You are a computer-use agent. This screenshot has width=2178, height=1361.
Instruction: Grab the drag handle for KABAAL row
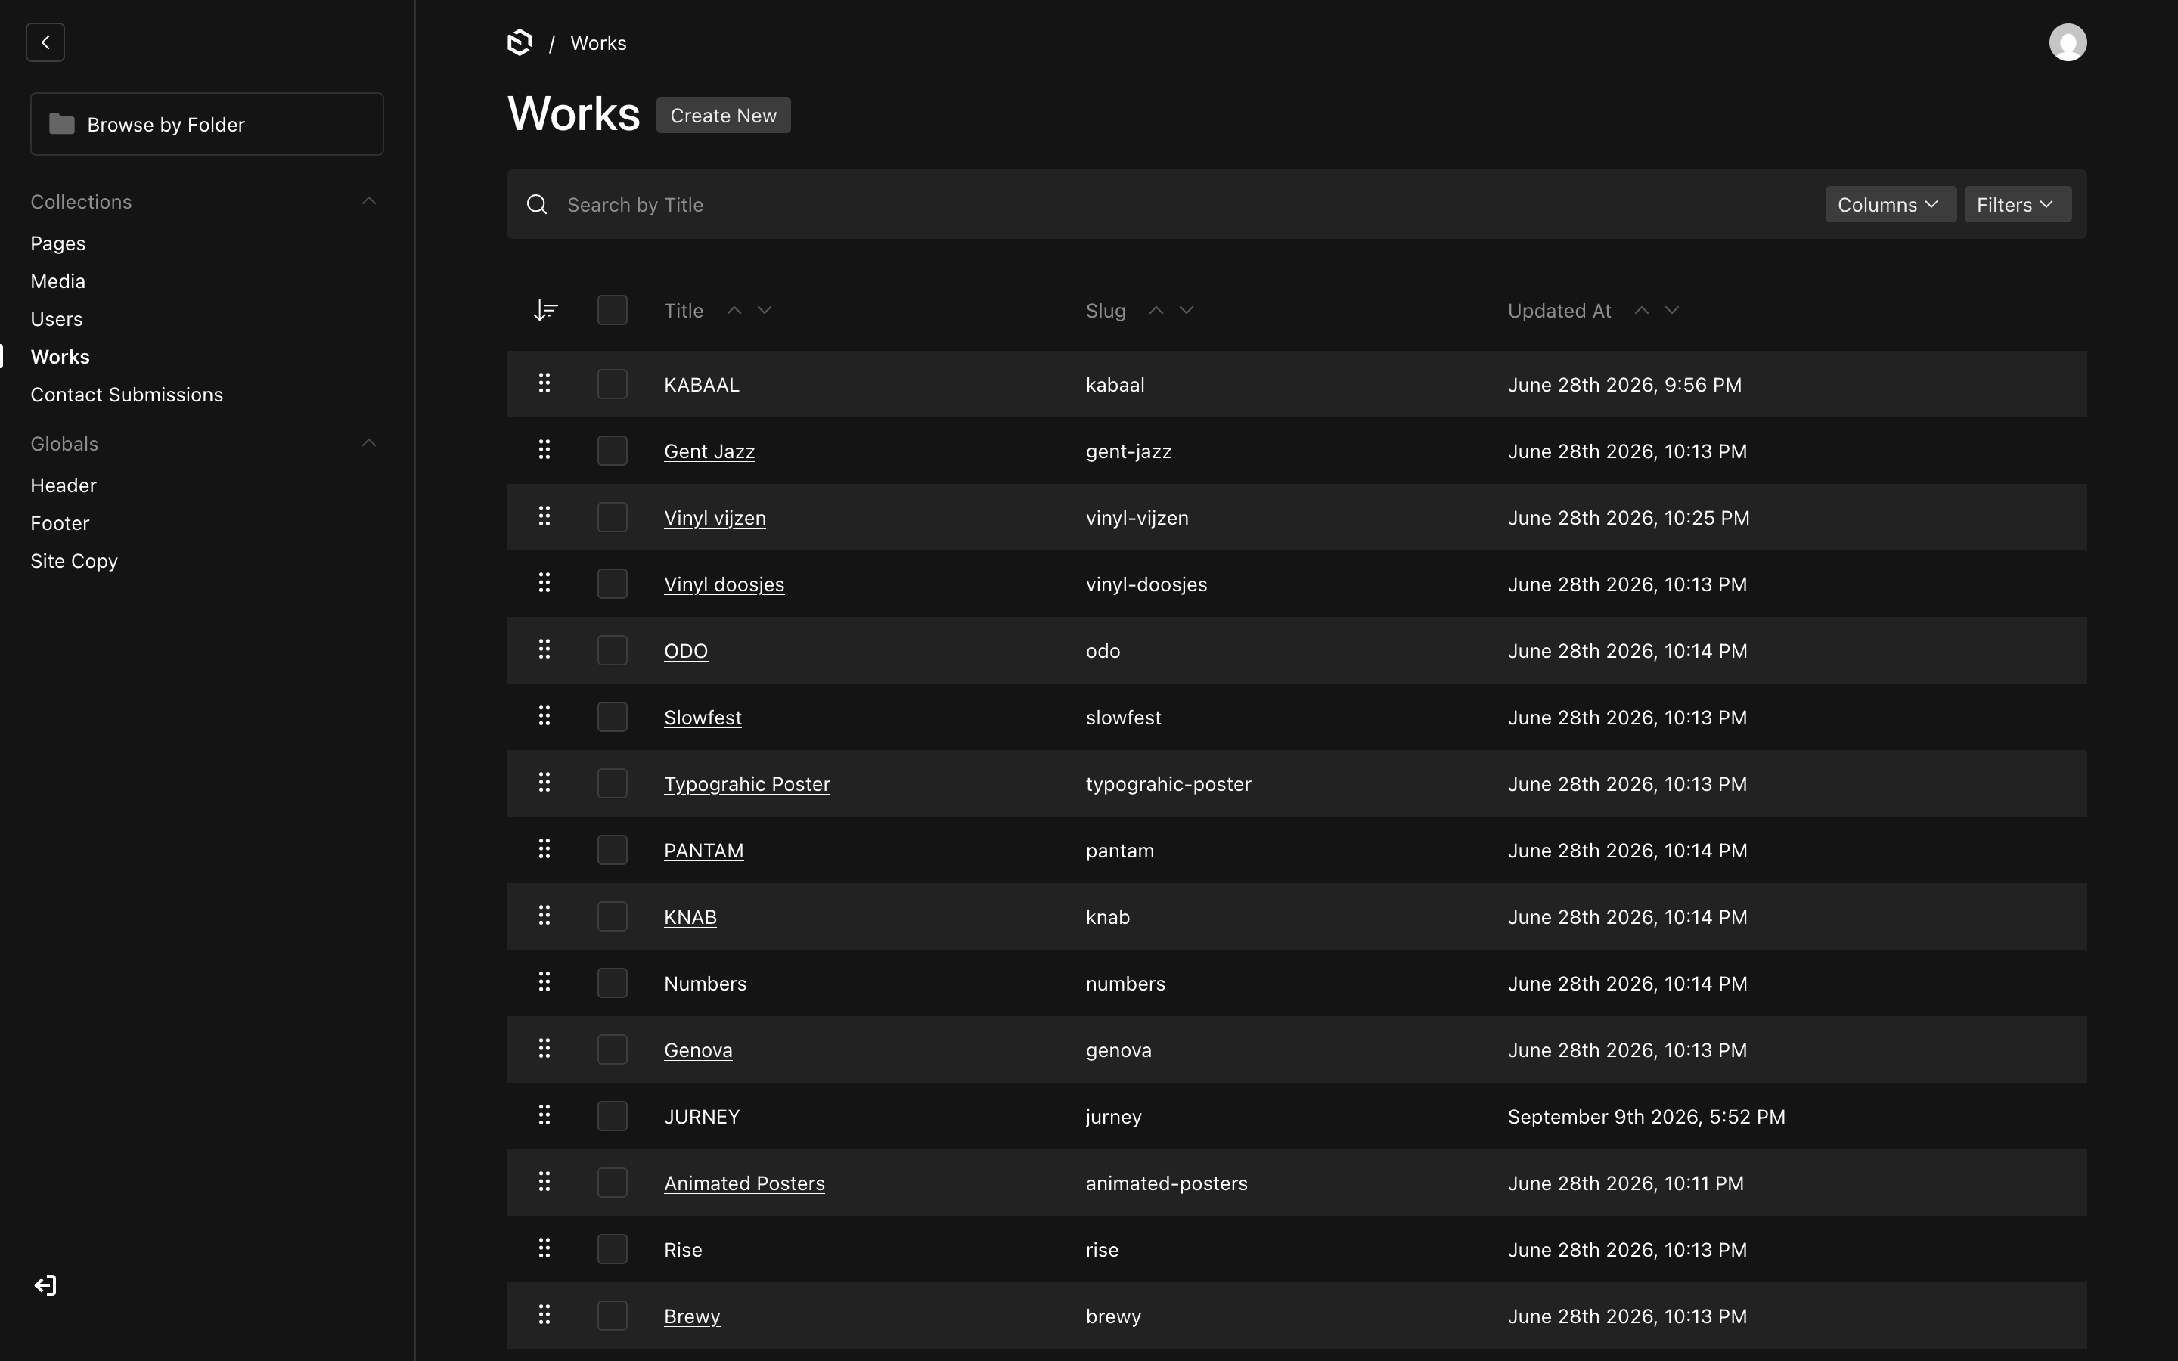tap(544, 383)
